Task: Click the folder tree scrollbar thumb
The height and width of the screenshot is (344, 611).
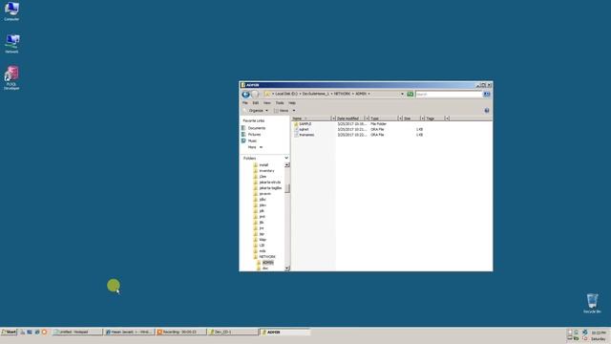Action: tap(286, 188)
